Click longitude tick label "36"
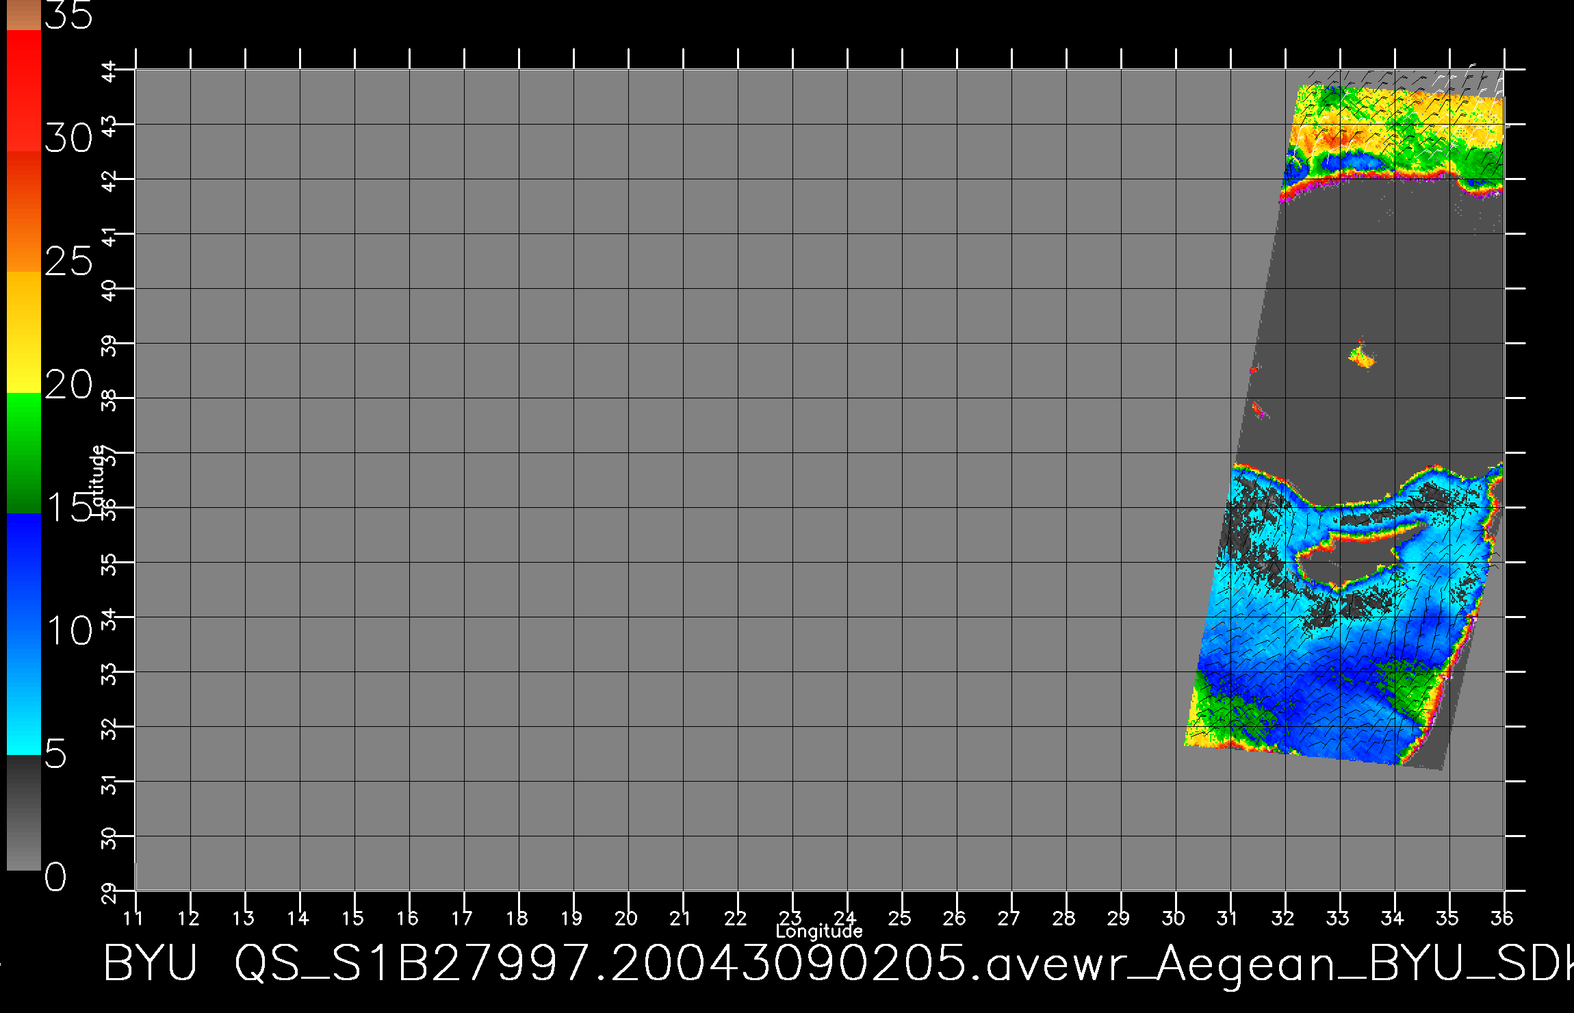Viewport: 1574px width, 1013px height. pos(1502,918)
